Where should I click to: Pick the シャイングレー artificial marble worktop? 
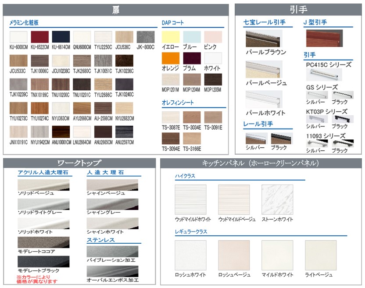click(112, 204)
